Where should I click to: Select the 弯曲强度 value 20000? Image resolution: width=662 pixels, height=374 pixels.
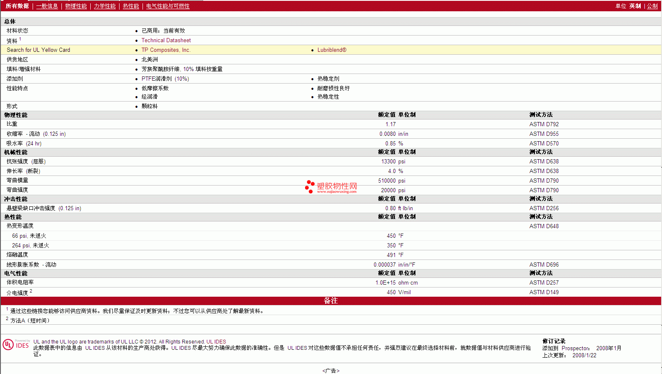[x=388, y=191]
